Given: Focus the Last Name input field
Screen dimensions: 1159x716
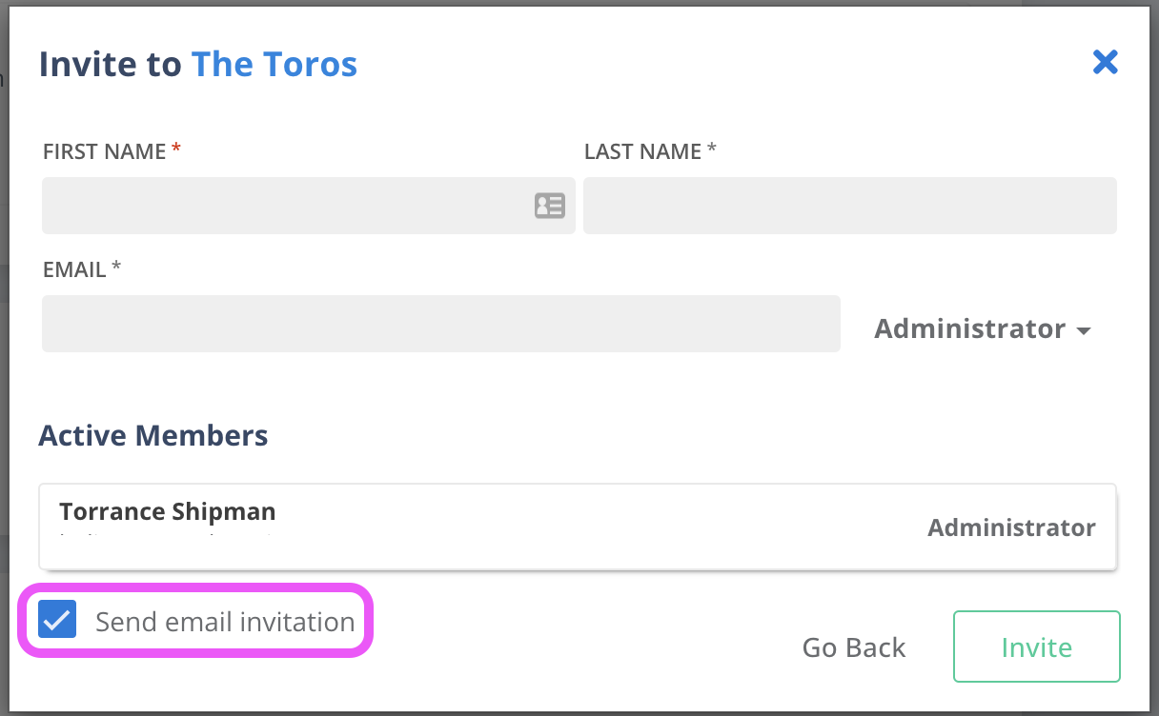Looking at the screenshot, I should pos(849,206).
